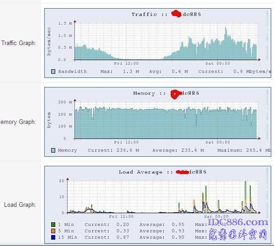Click the teal Memory legend swatch

tap(53, 150)
